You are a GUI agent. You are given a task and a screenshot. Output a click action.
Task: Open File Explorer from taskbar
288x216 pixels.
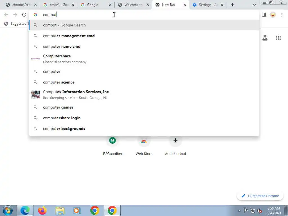pos(60,210)
